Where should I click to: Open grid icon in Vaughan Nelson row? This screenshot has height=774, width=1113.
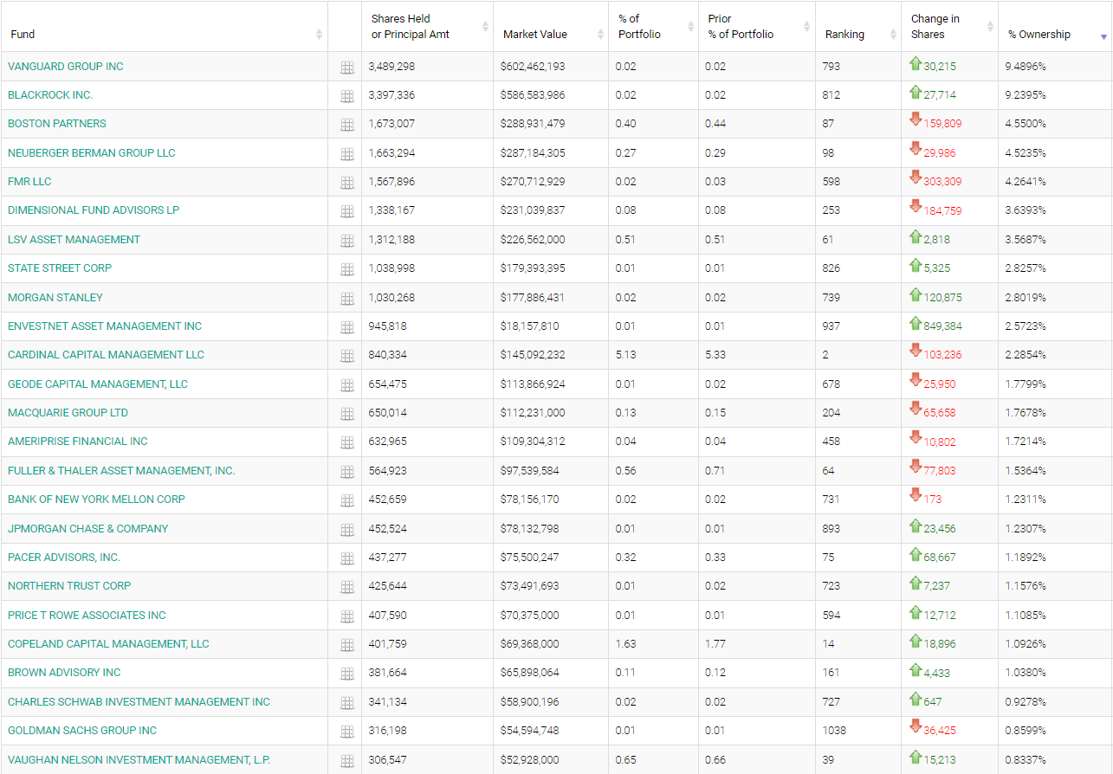tap(347, 761)
